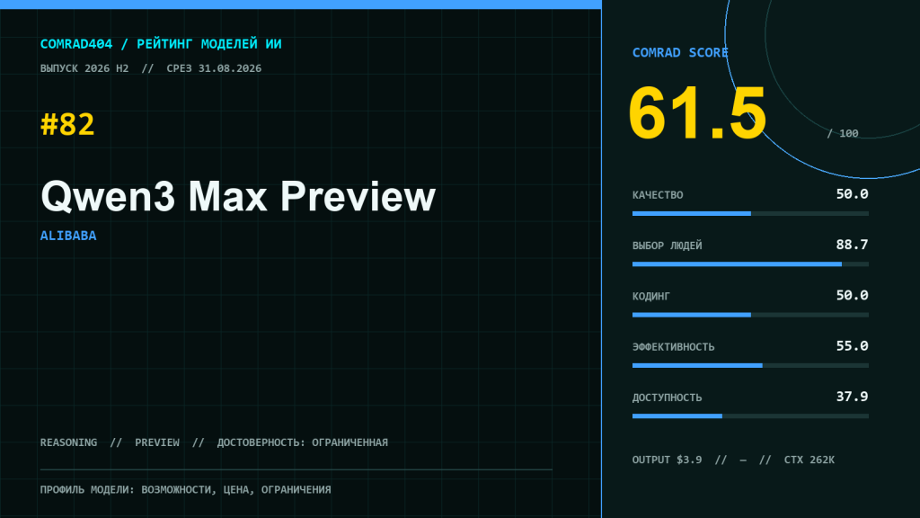Click the / 100 scale label
The height and width of the screenshot is (518, 920).
coord(843,133)
